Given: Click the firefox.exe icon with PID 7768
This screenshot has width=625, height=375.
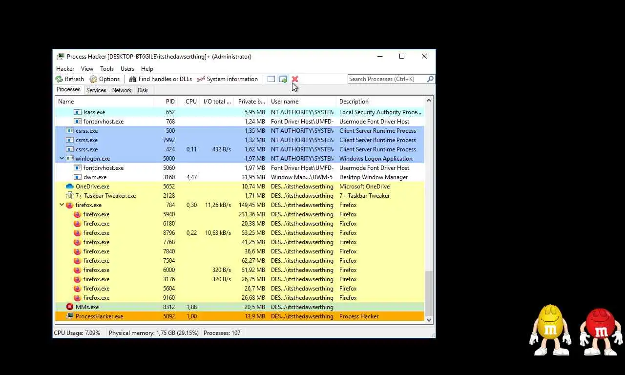Looking at the screenshot, I should coord(77,242).
